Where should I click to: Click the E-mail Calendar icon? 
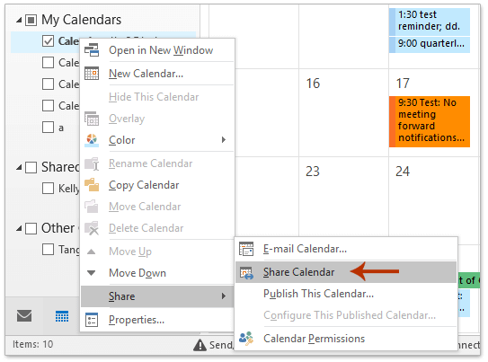(x=246, y=249)
